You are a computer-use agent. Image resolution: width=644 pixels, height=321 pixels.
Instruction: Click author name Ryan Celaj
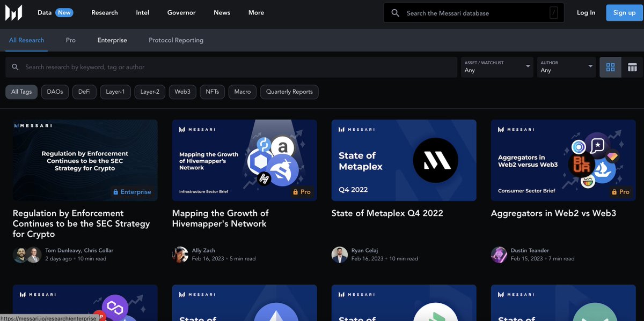pyautogui.click(x=365, y=250)
